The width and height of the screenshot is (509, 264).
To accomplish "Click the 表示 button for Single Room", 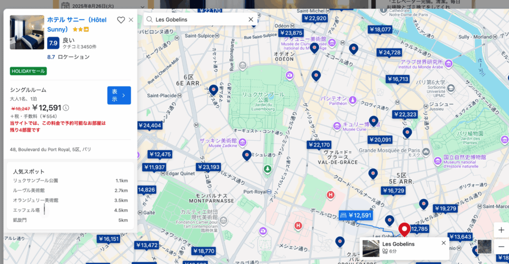I will (119, 95).
